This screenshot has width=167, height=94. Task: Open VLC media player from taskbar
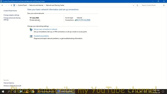pyautogui.click(x=27, y=92)
